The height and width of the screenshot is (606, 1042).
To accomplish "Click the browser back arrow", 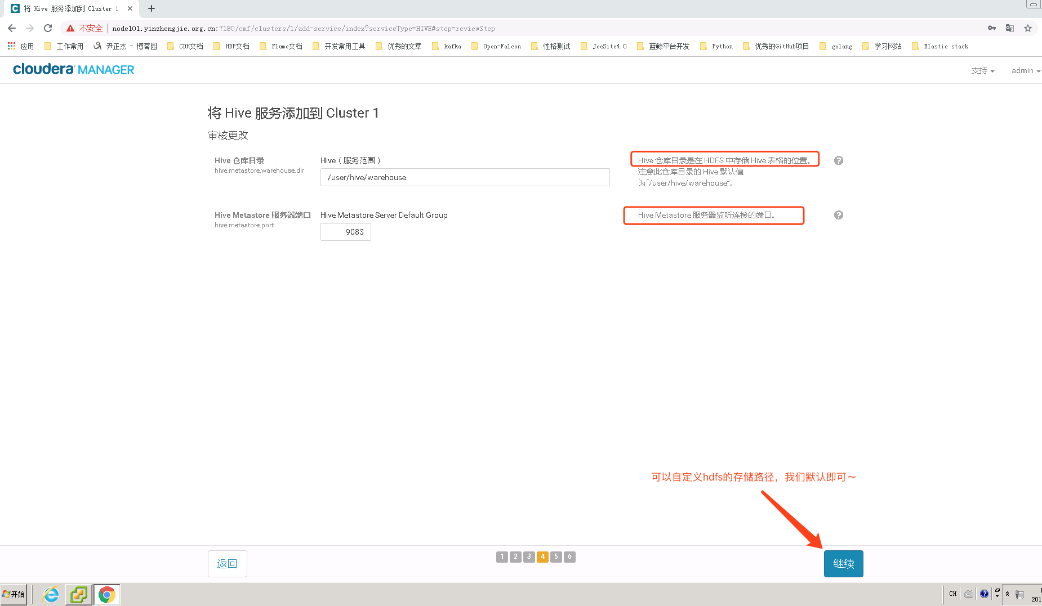I will [12, 28].
